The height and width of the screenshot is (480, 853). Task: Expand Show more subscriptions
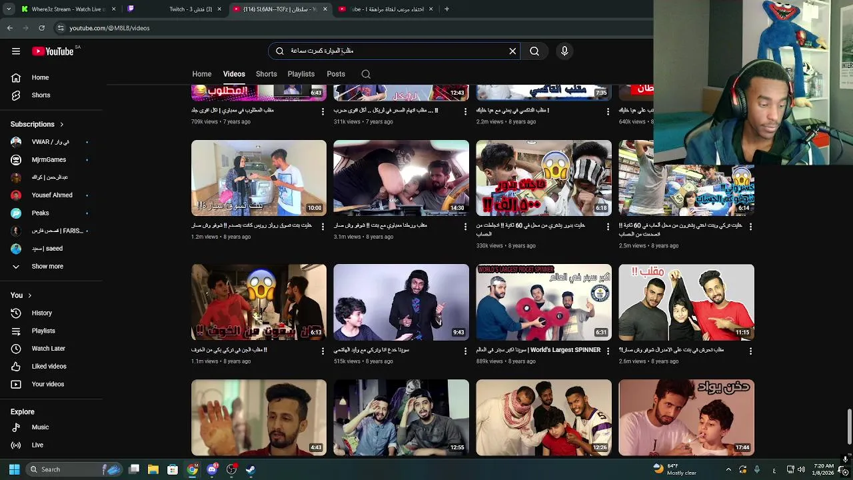(x=47, y=266)
